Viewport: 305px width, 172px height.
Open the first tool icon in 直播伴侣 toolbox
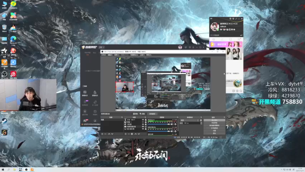(x=85, y=92)
